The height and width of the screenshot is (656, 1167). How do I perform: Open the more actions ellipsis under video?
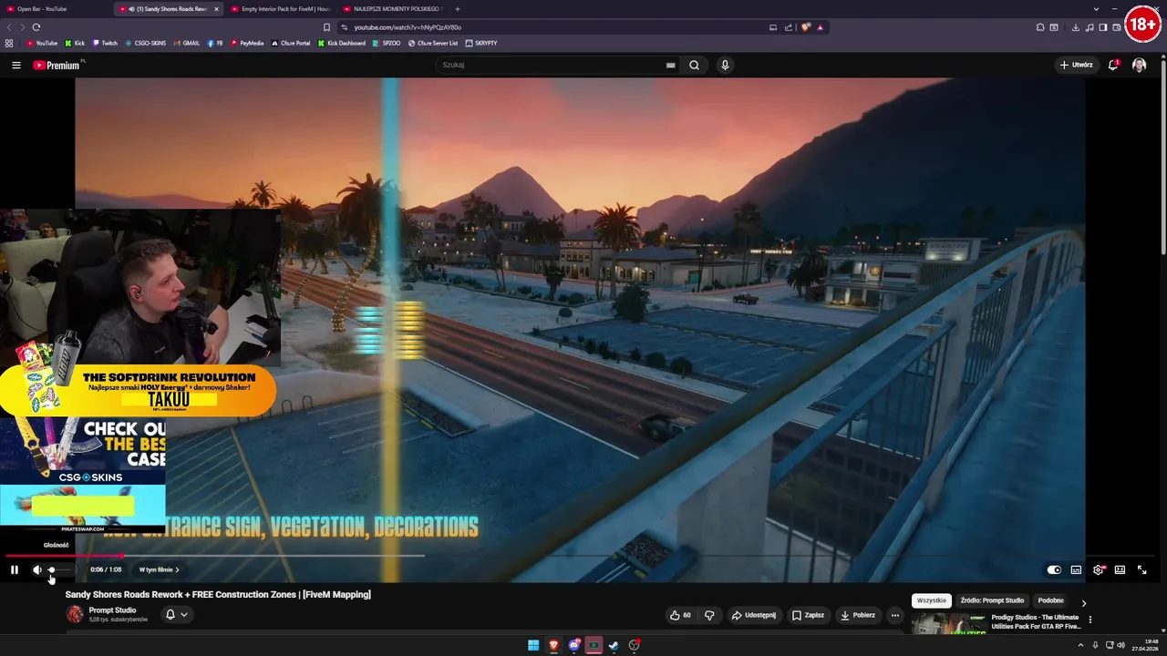click(894, 615)
